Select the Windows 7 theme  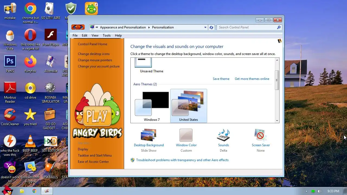click(x=152, y=106)
